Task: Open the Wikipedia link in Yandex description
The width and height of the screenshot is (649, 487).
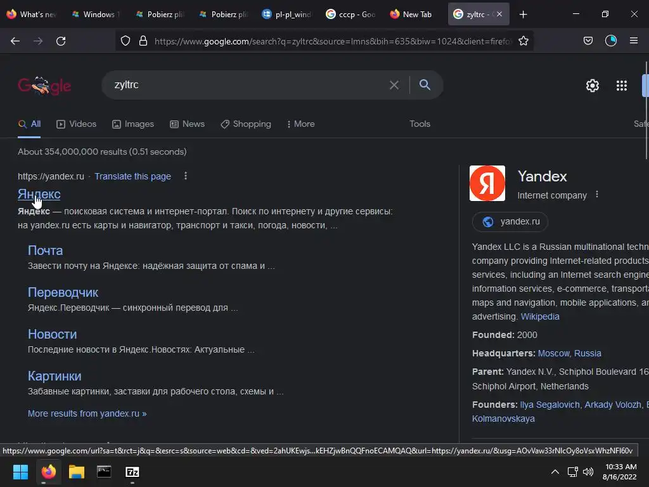Action: pos(540,316)
